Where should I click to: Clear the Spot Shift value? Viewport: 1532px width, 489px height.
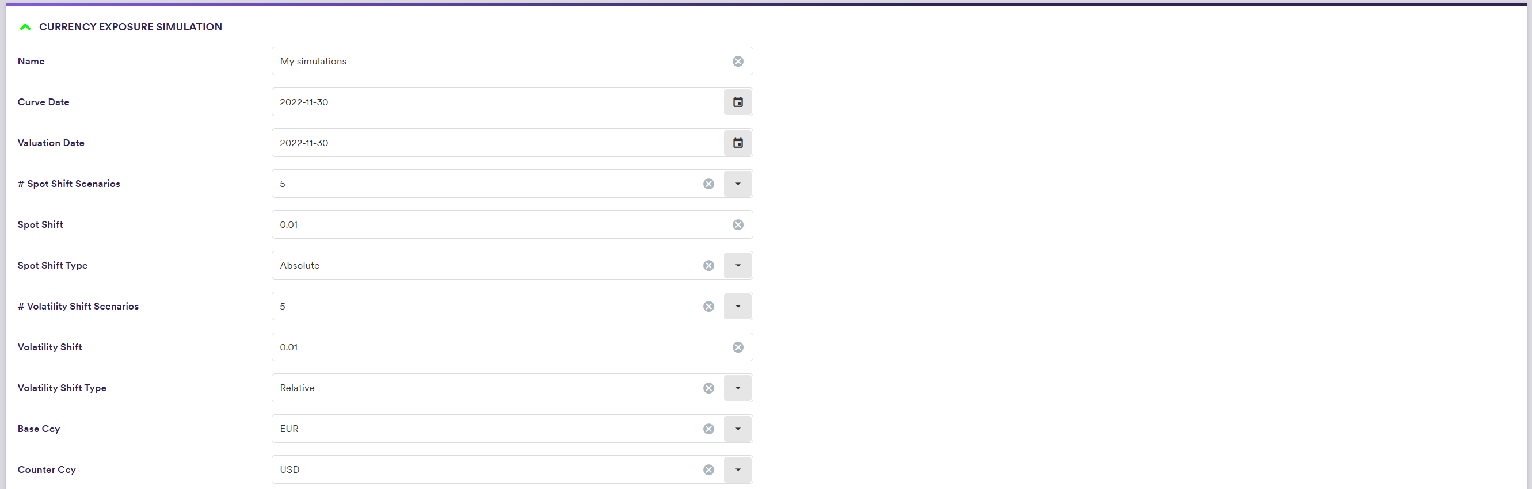coord(737,224)
